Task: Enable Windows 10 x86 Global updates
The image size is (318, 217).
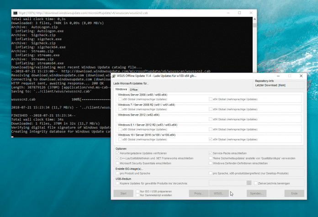Action: coord(120,139)
